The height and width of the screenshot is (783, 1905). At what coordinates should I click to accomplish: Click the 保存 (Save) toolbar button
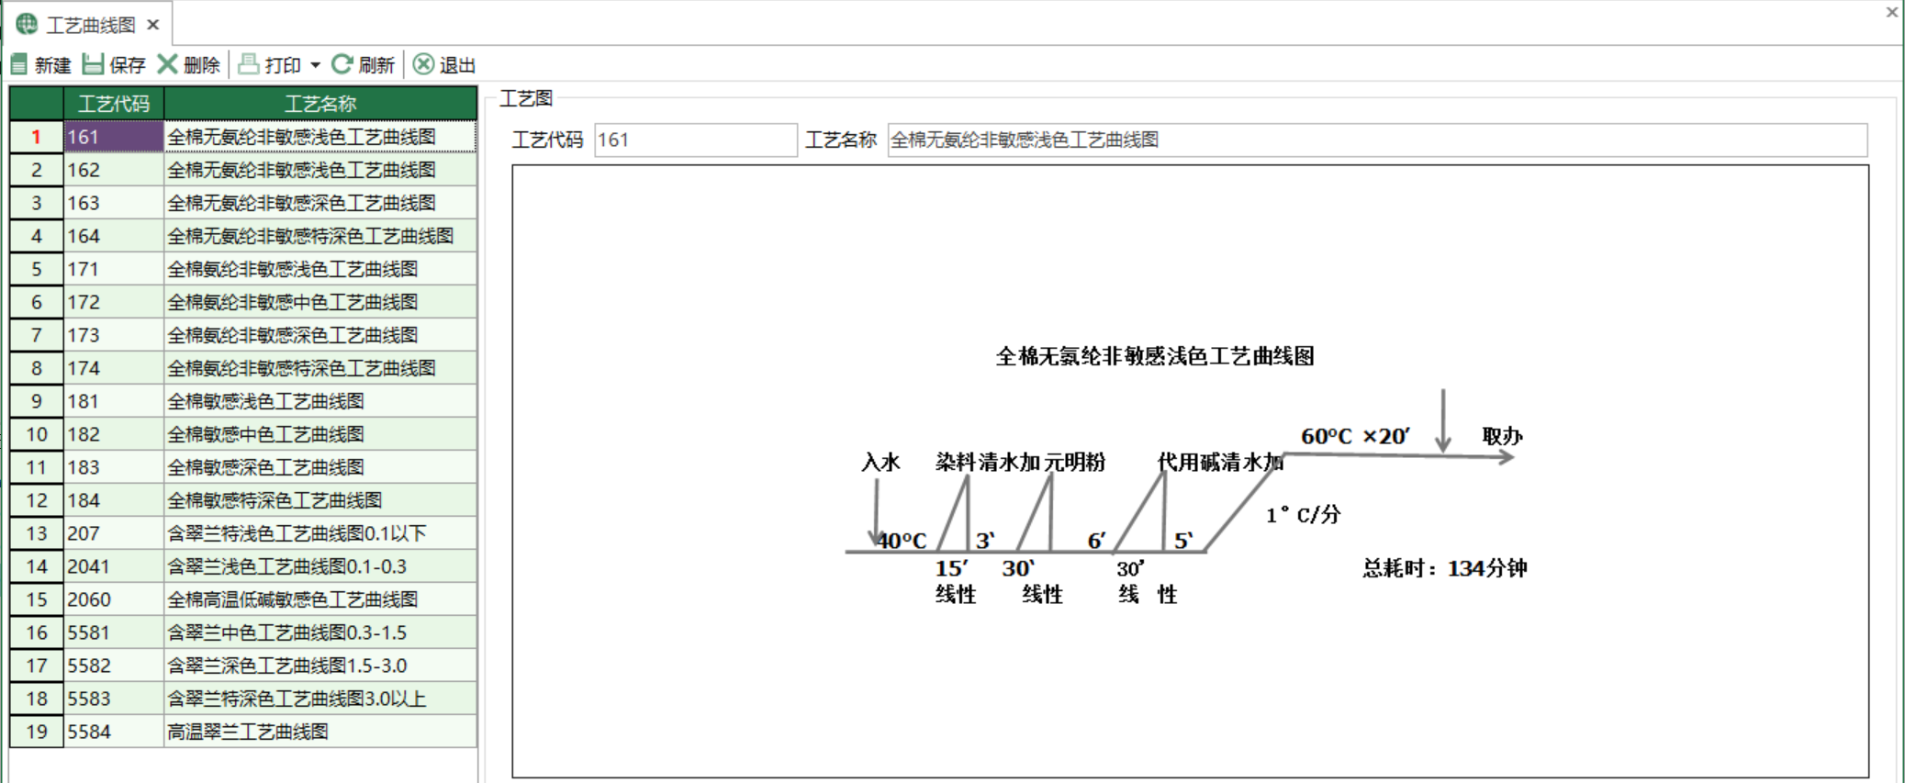point(114,64)
